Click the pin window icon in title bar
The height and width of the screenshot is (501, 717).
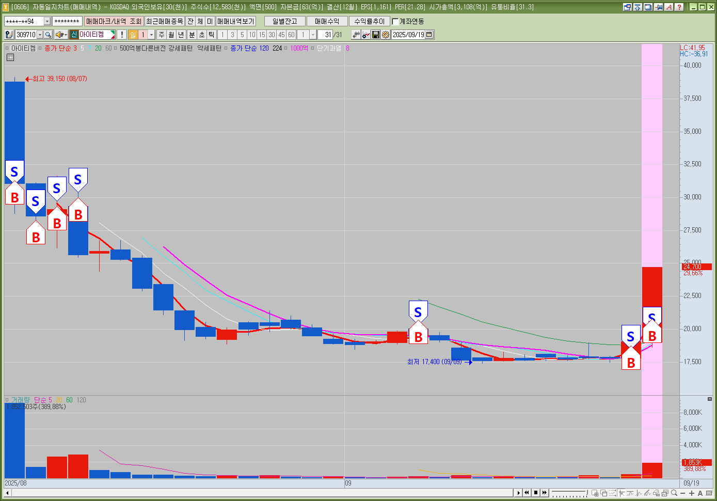click(x=659, y=7)
